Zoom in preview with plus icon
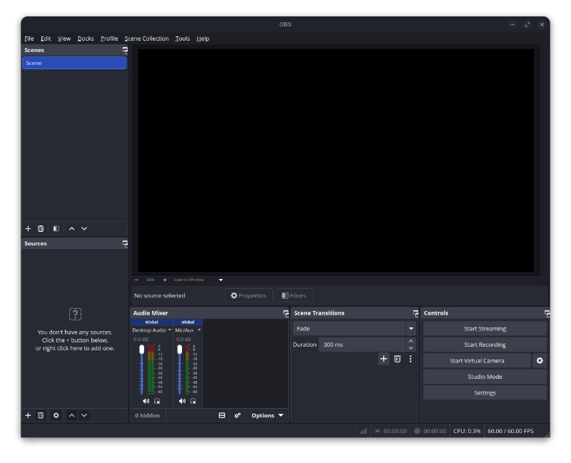This screenshot has height=463, width=571. [x=165, y=280]
